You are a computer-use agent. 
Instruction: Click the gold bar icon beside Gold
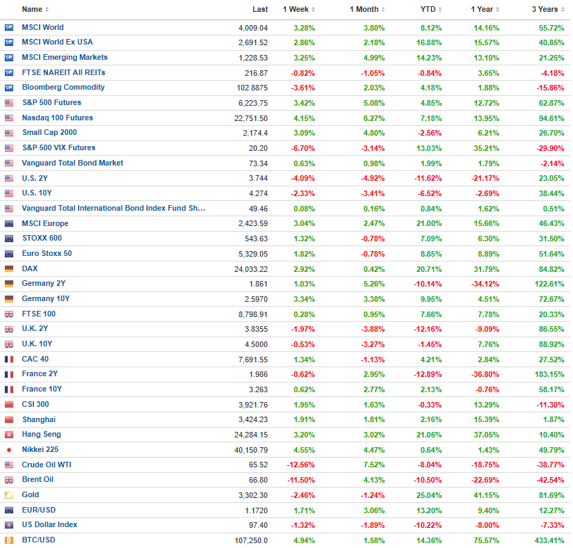click(9, 495)
